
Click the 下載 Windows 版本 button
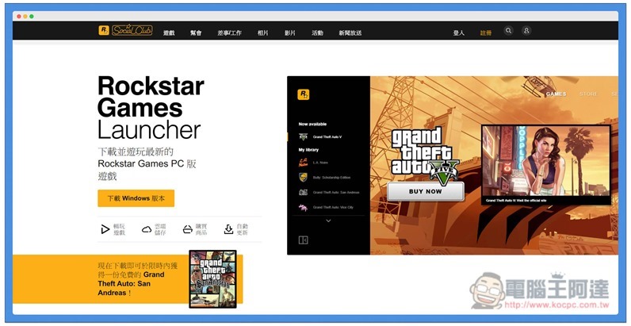point(136,198)
